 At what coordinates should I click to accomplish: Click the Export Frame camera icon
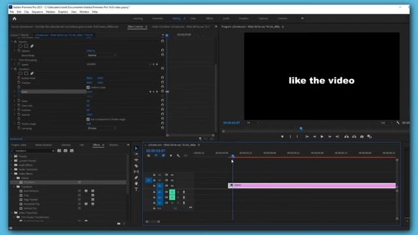(x=362, y=136)
